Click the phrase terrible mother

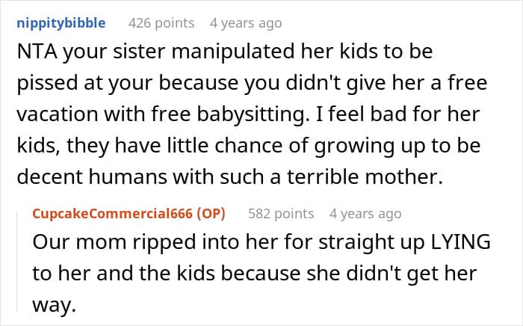365,176
